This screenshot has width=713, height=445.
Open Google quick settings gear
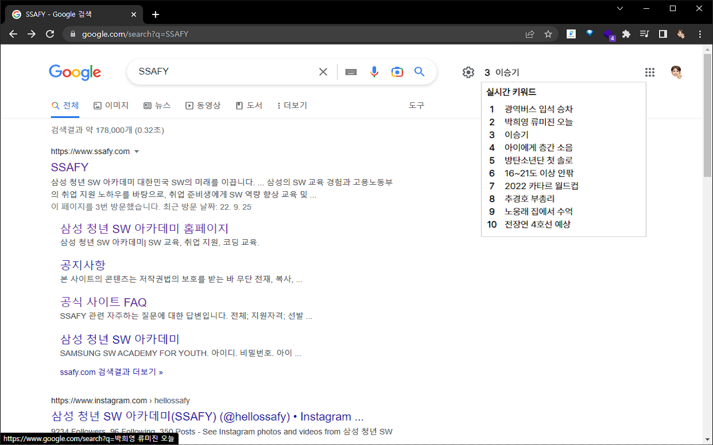[468, 72]
